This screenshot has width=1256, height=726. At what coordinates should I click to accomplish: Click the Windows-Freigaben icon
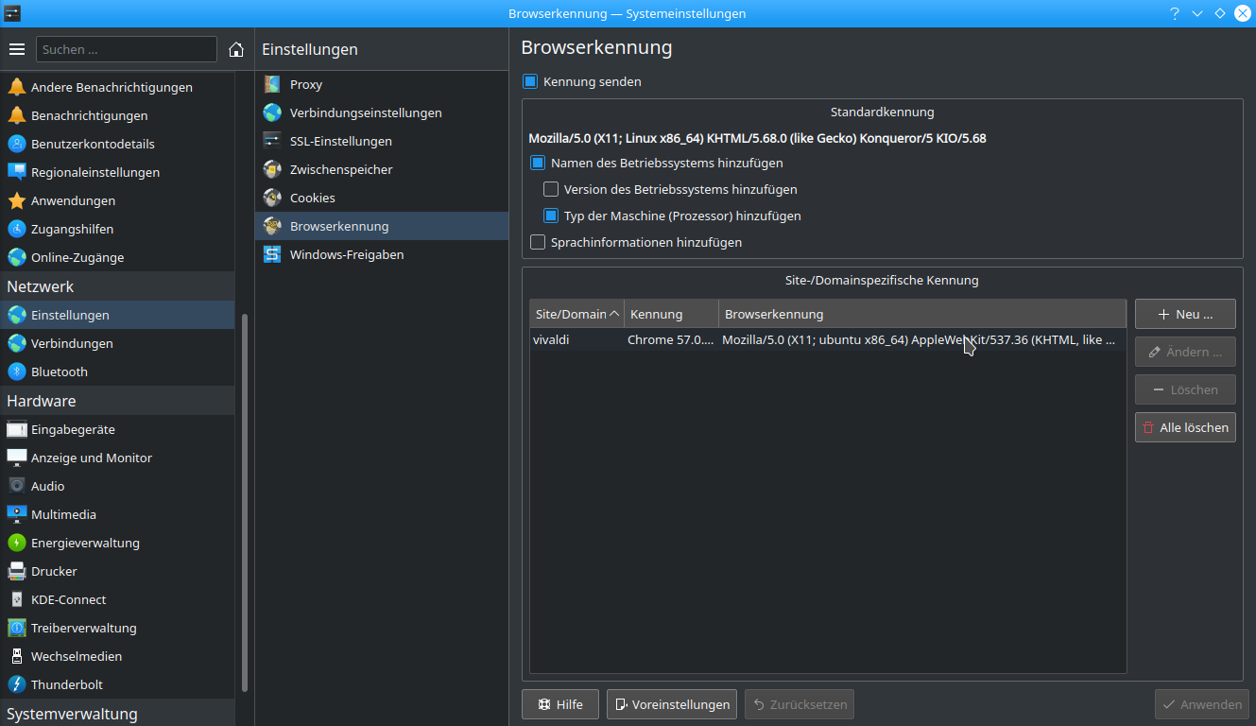272,254
